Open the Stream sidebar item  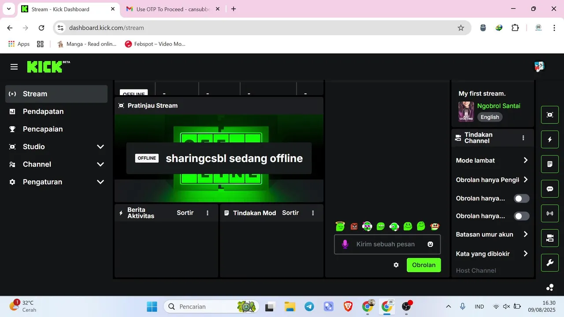pyautogui.click(x=56, y=94)
